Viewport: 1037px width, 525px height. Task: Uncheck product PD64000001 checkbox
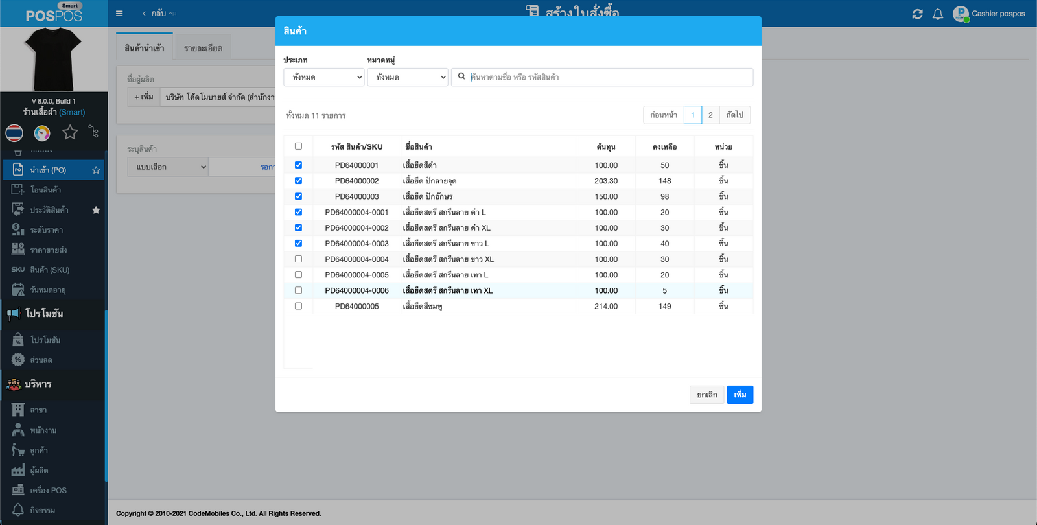click(298, 165)
